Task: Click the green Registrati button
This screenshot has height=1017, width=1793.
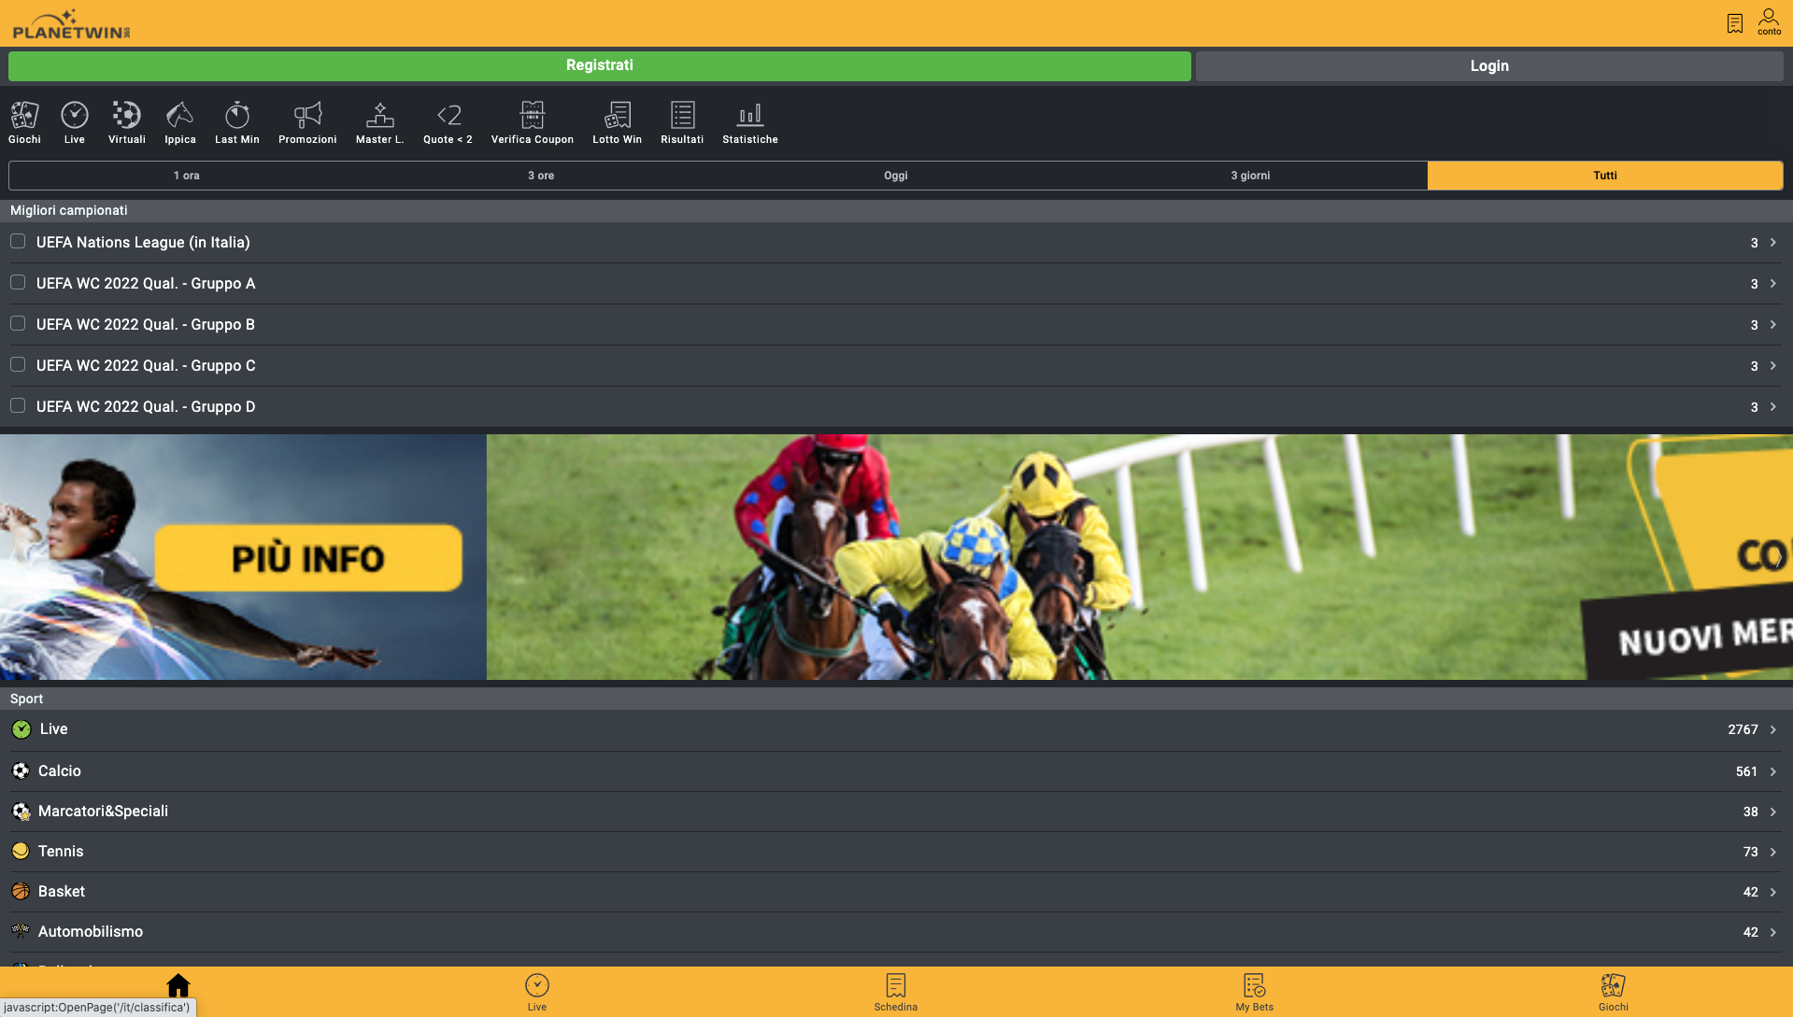Action: coord(598,65)
